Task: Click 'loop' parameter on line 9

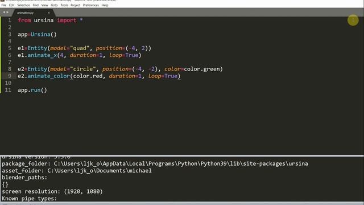Action: (154, 76)
